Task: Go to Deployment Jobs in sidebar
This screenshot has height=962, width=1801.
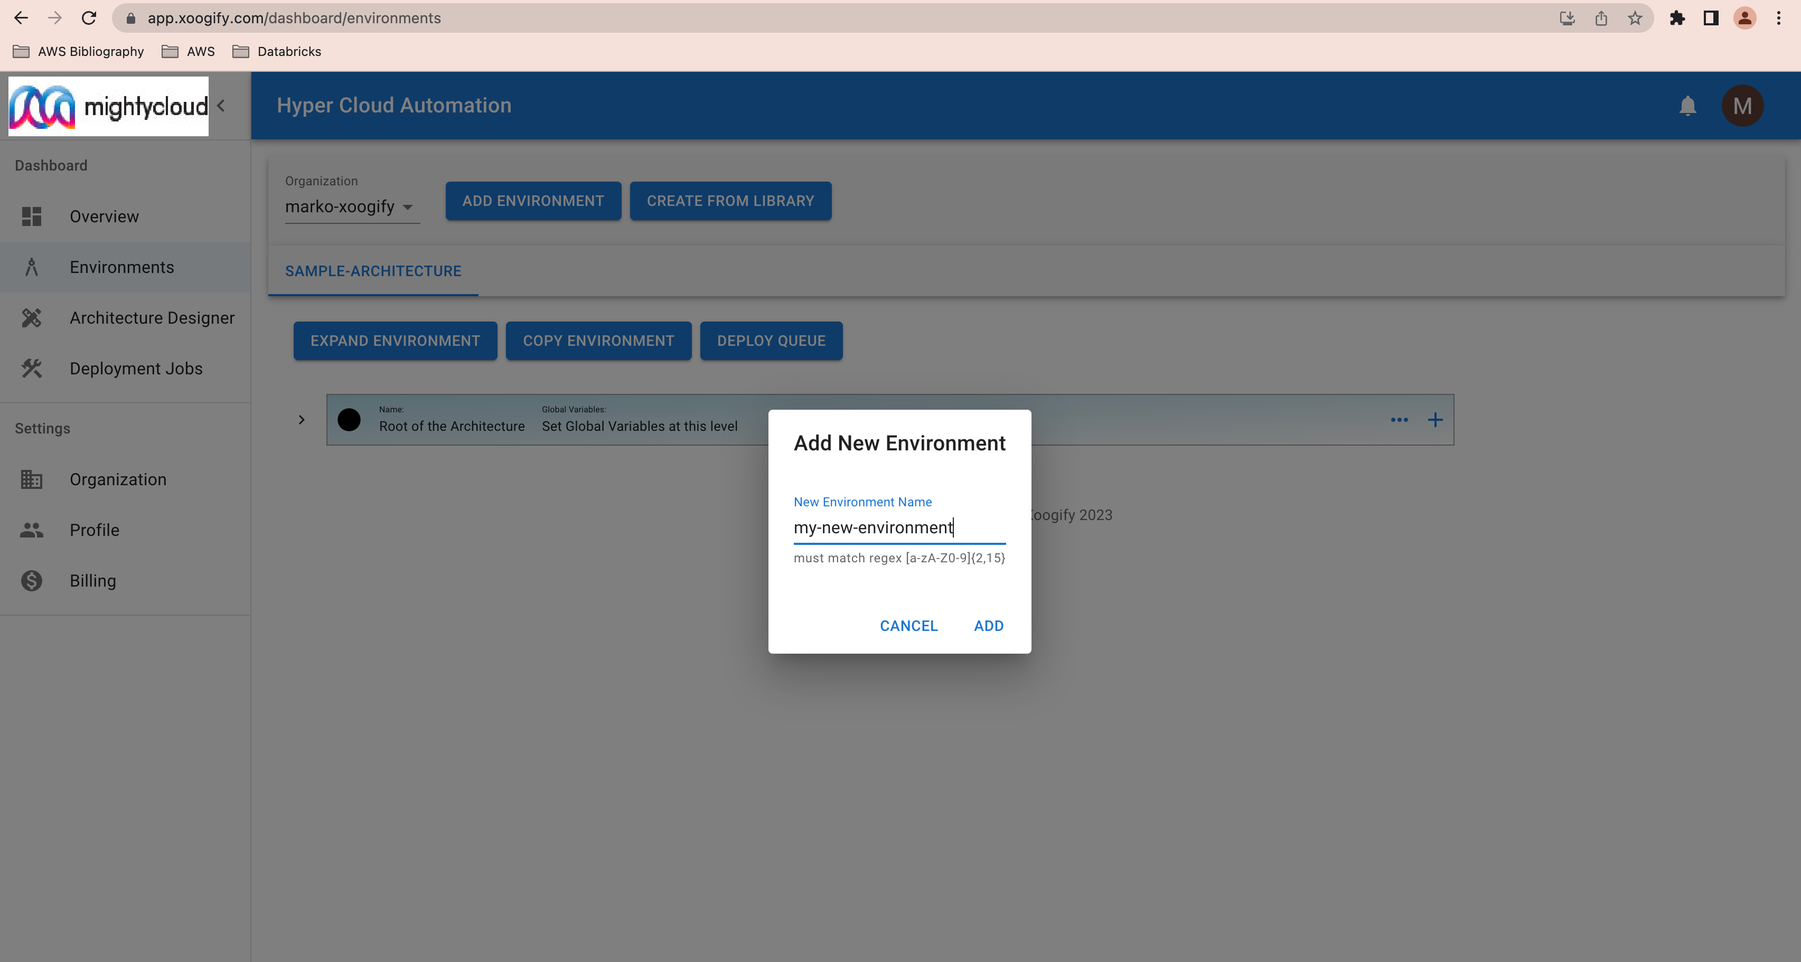Action: click(136, 369)
